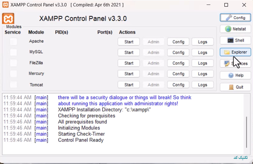253x164 pixels.
Task: Start the FileZilla module
Action: (x=129, y=63)
